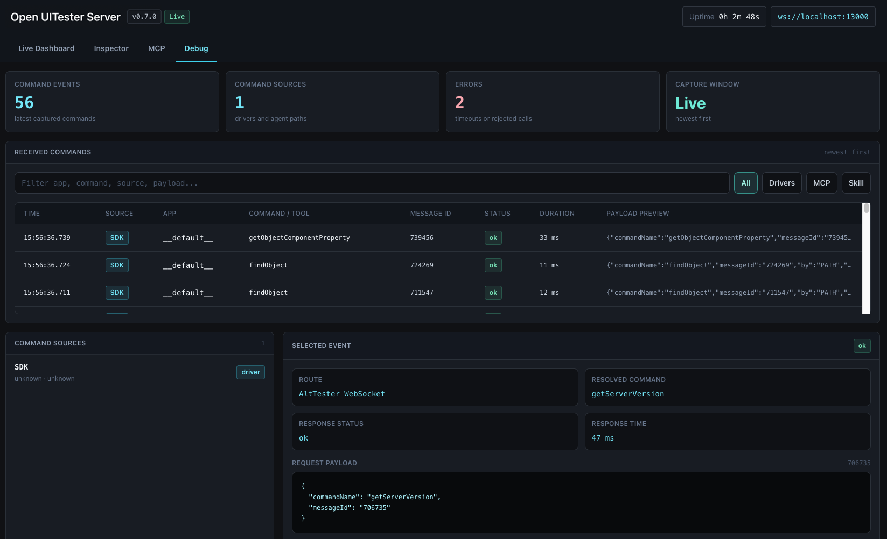
Task: Click the TIME column header
Action: 32,214
